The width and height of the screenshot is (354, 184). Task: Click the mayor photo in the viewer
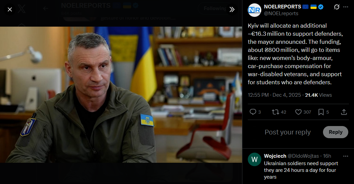click(121, 95)
